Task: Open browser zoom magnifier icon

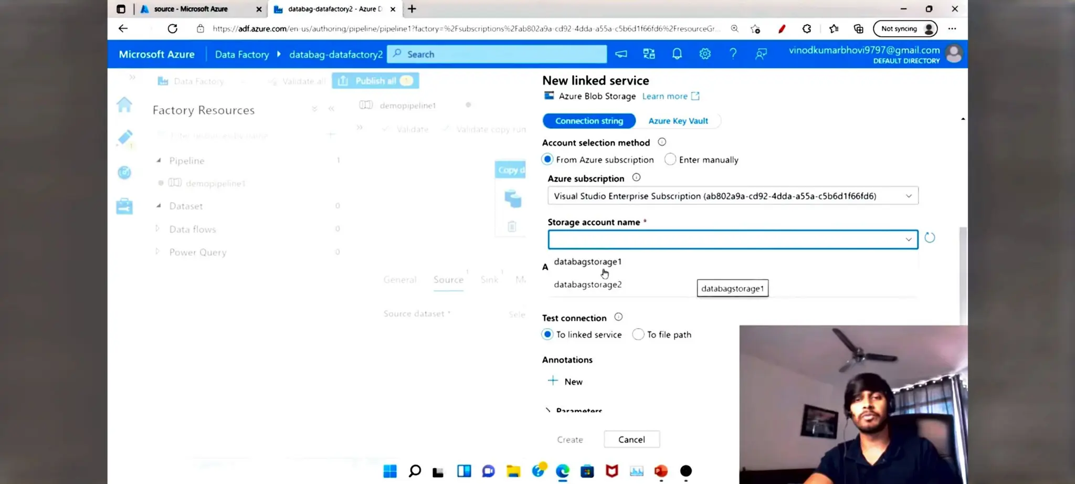Action: coord(734,29)
